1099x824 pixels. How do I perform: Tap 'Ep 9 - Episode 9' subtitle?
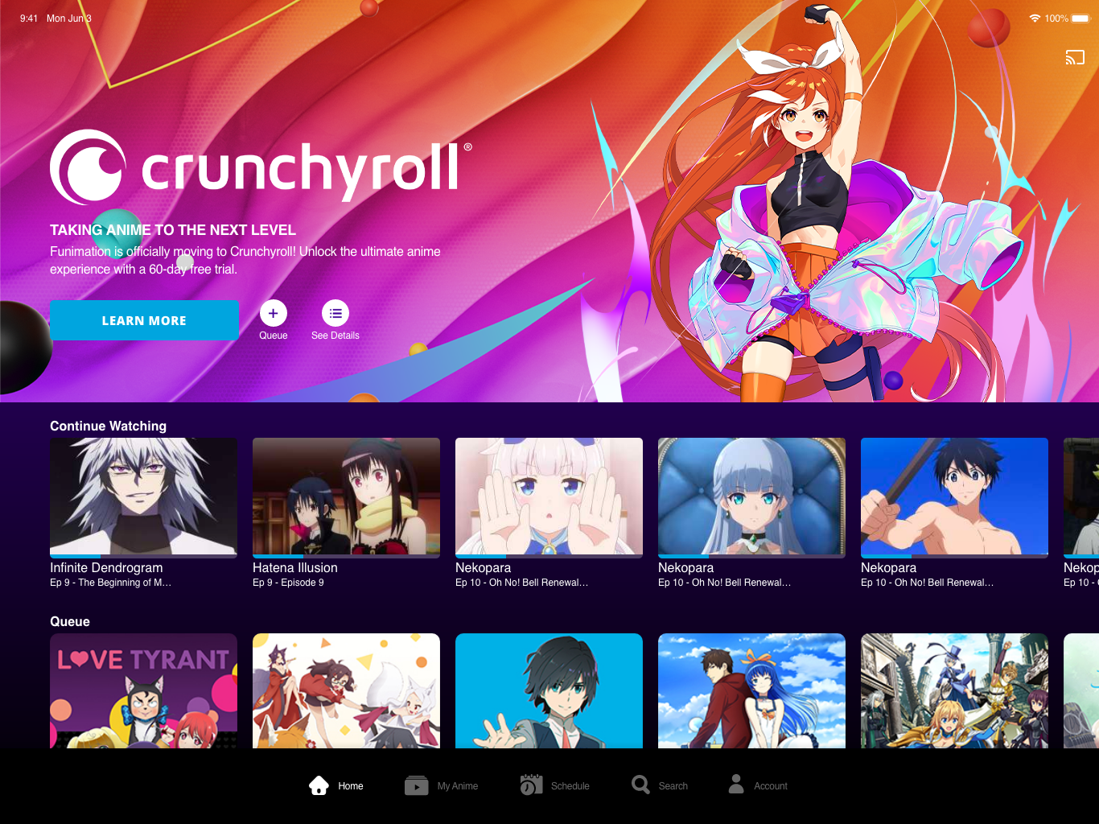point(288,583)
